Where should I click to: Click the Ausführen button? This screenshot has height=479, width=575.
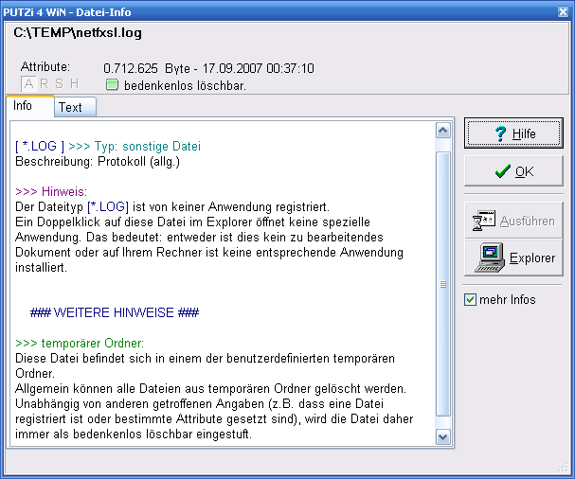[x=513, y=221]
